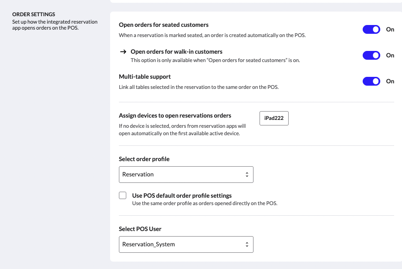The height and width of the screenshot is (269, 402).
Task: Click the "Select order profile" field label
Action: 144,159
